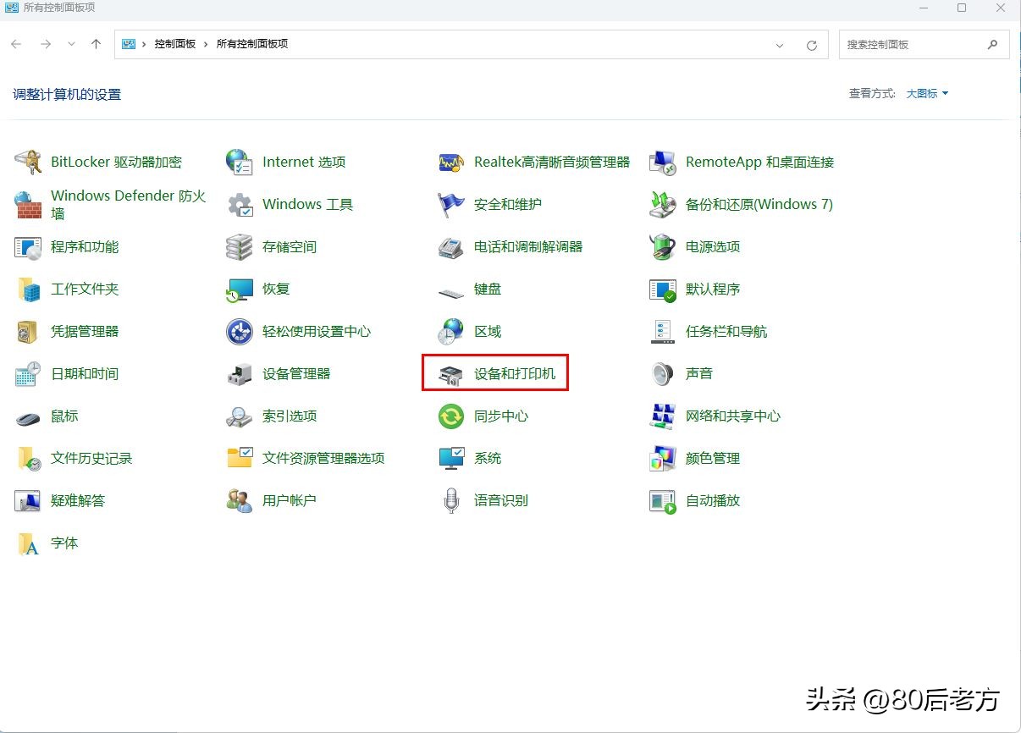Open the 工作文件夹 icon

pyautogui.click(x=28, y=289)
